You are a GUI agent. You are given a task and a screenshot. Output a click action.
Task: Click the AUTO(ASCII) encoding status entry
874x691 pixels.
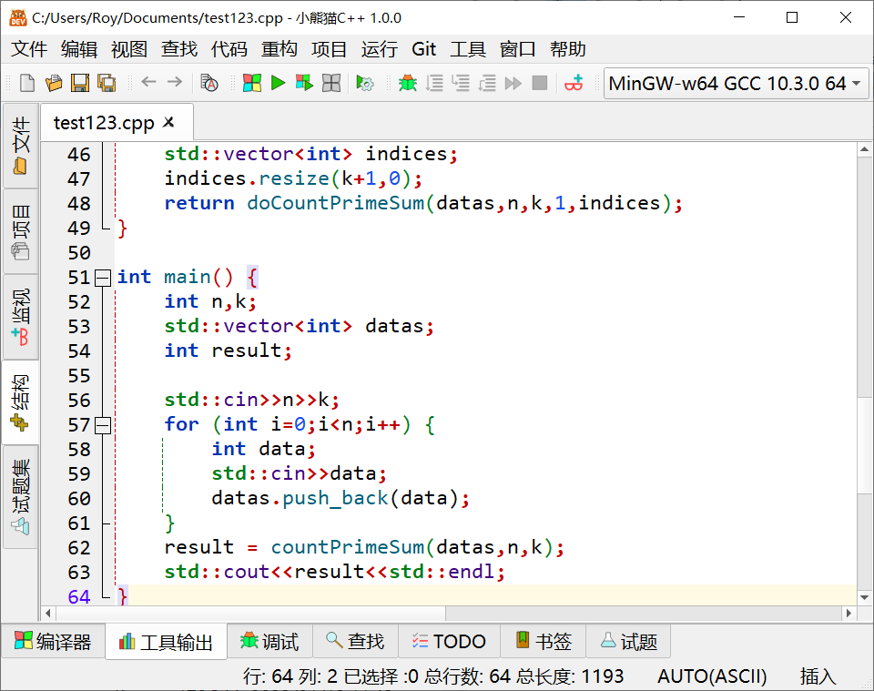click(x=712, y=676)
